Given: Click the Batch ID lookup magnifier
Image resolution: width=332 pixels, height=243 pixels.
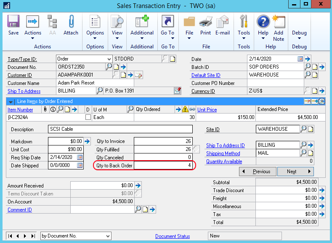Looking at the screenshot, I should coord(308,67).
